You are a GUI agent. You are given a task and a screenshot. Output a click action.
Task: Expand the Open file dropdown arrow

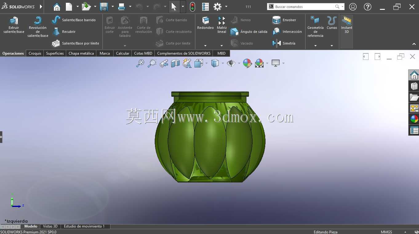coord(95,7)
